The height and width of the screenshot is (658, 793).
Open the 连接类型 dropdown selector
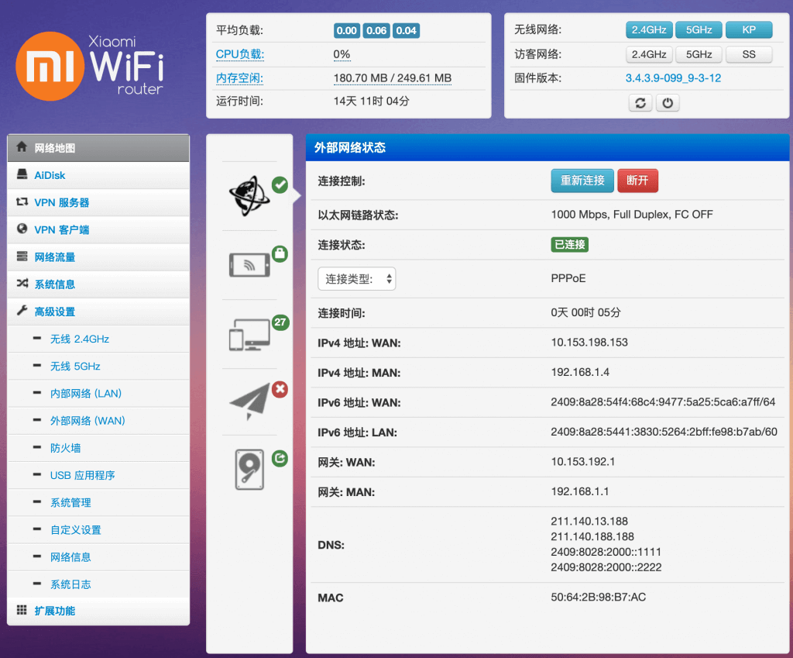357,279
